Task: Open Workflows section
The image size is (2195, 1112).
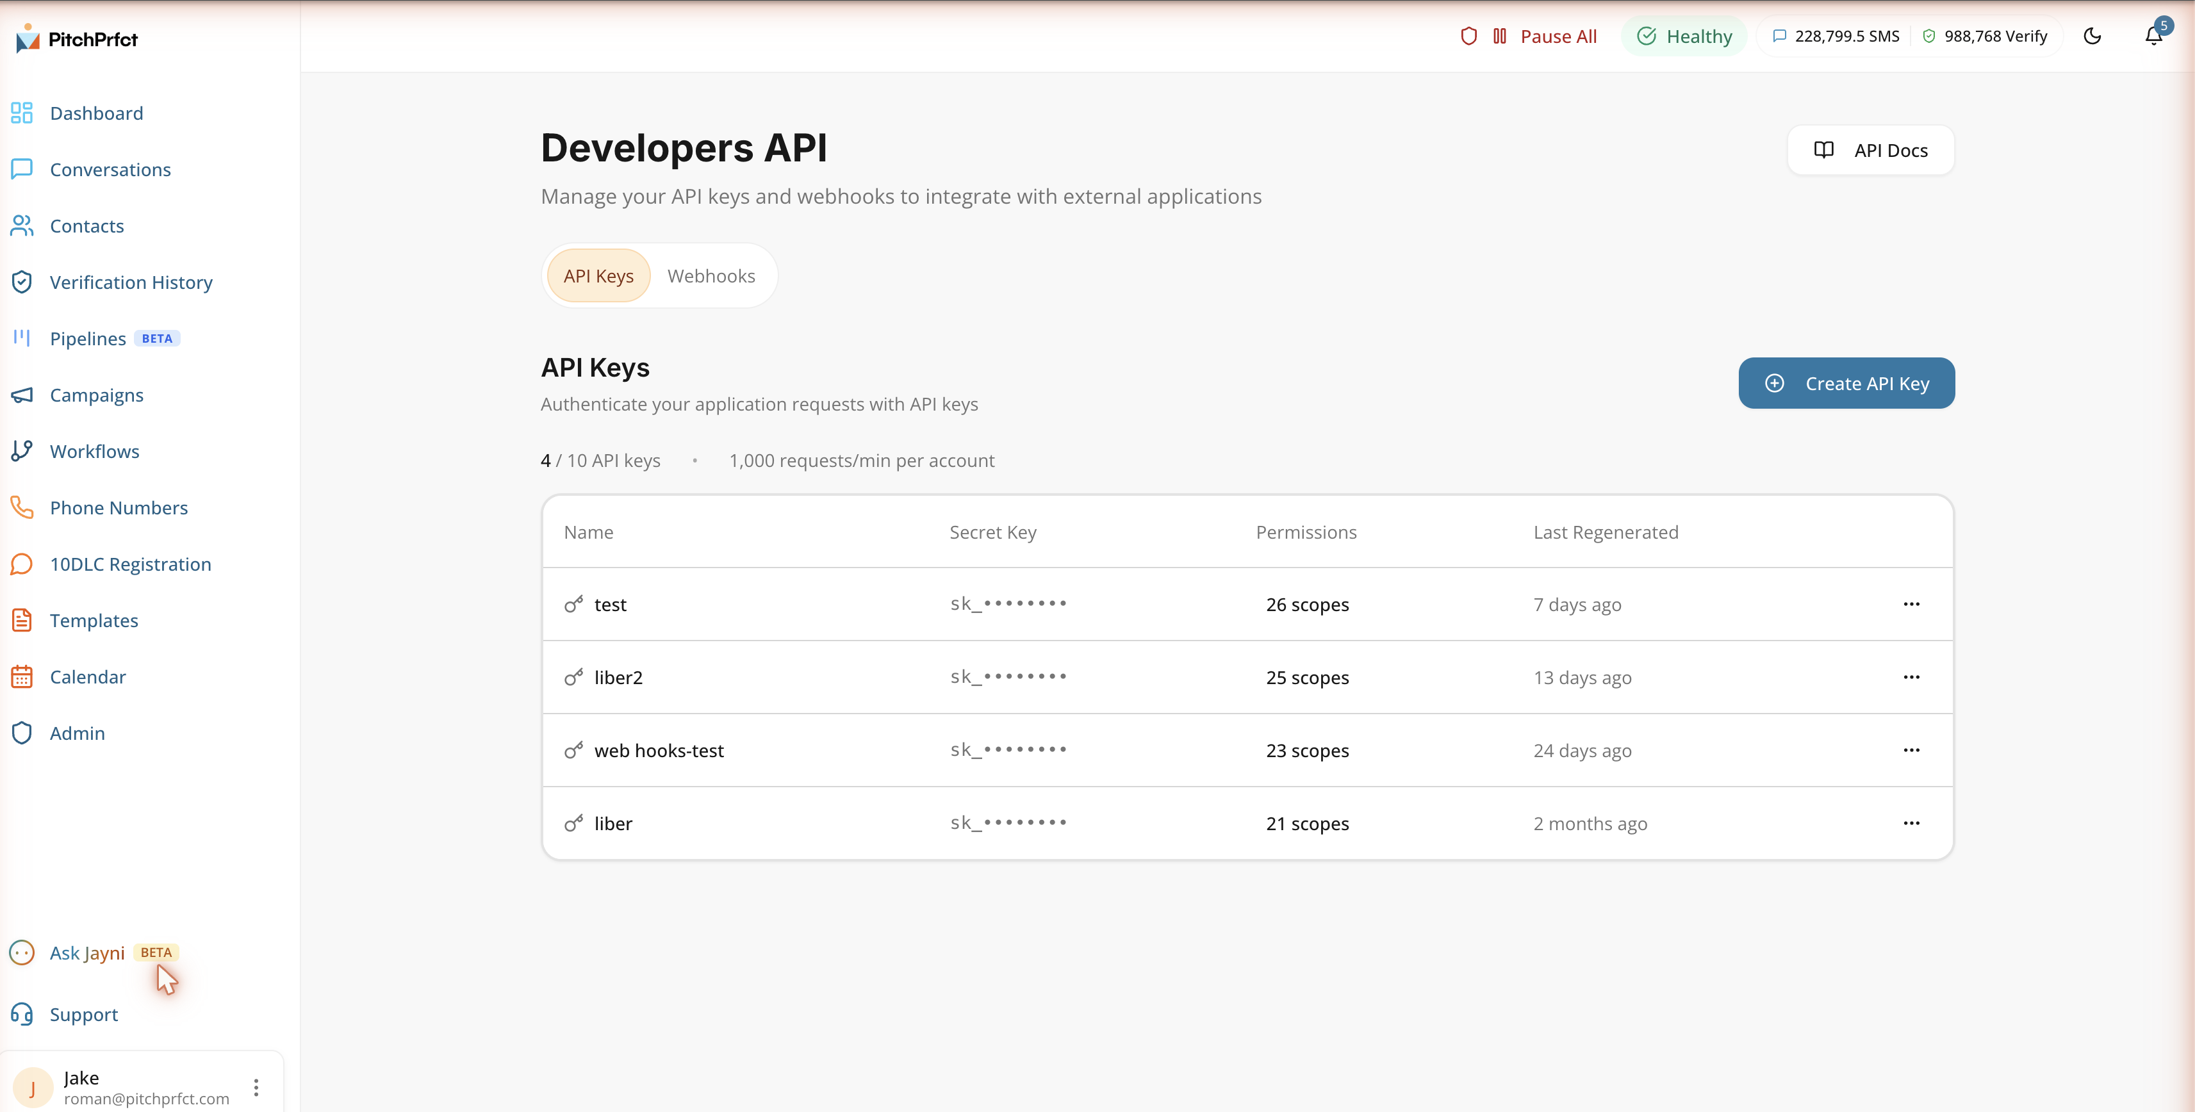Action: (x=95, y=451)
